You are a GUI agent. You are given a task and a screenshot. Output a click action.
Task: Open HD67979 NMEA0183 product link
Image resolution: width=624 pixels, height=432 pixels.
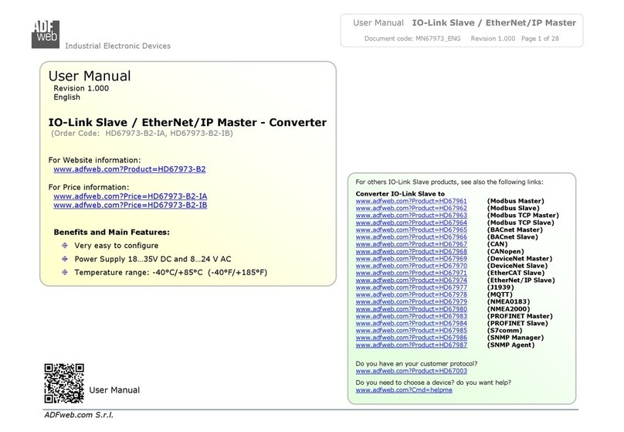point(411,302)
